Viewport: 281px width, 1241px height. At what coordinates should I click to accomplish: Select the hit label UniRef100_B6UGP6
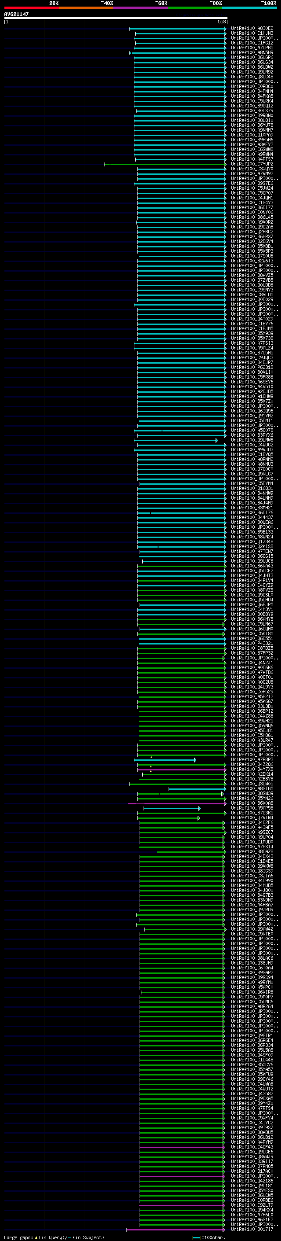(x=252, y=57)
